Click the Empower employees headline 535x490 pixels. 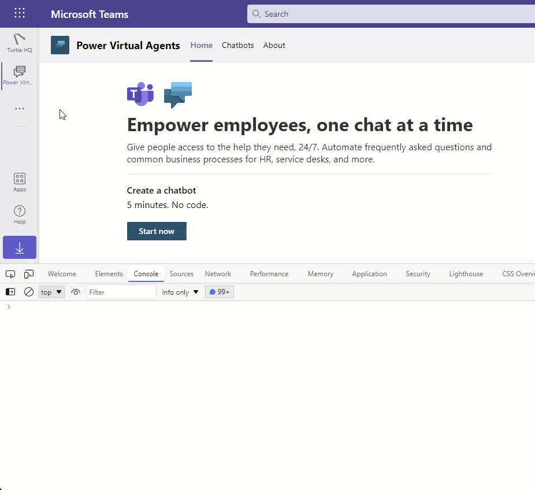pyautogui.click(x=300, y=125)
